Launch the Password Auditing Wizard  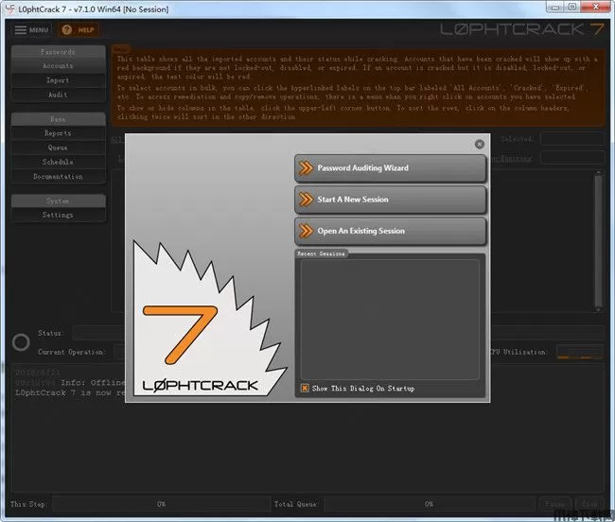coord(390,168)
